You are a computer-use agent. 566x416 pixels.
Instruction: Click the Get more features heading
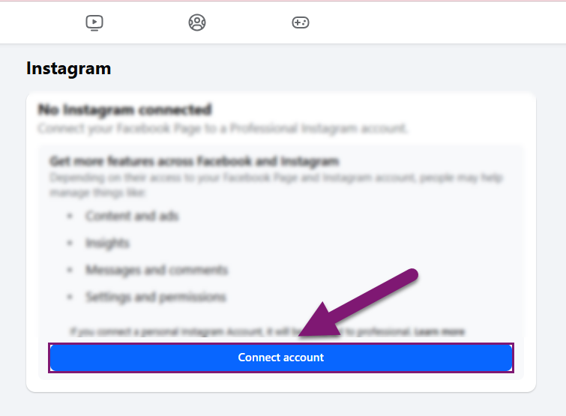(x=194, y=161)
